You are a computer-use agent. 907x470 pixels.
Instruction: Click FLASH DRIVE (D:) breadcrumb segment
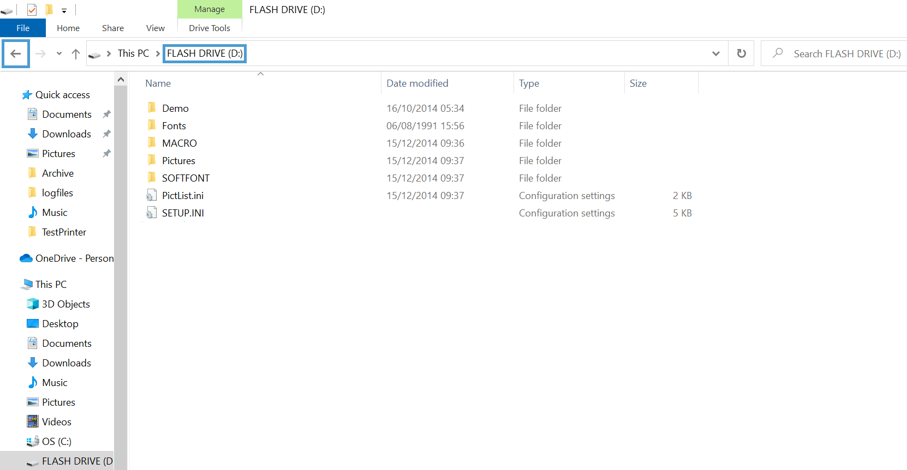pos(205,53)
